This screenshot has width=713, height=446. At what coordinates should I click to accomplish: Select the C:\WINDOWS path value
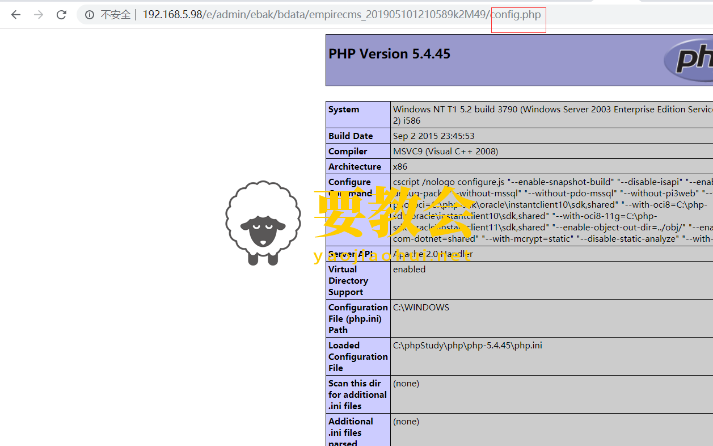pyautogui.click(x=421, y=308)
